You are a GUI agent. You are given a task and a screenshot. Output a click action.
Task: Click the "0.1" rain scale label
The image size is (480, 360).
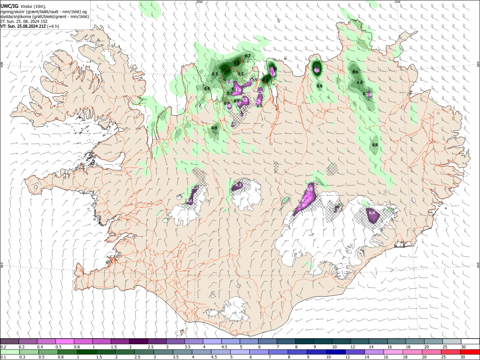(x=3, y=357)
